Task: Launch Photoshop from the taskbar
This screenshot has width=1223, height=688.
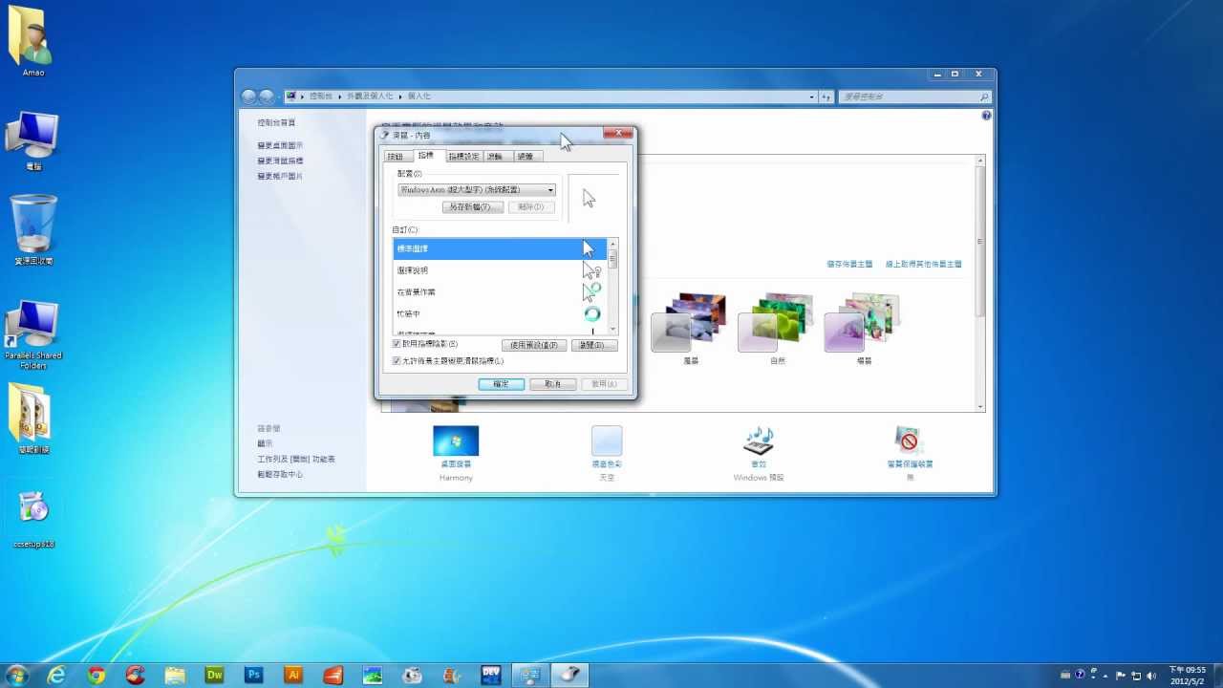Action: pyautogui.click(x=254, y=675)
